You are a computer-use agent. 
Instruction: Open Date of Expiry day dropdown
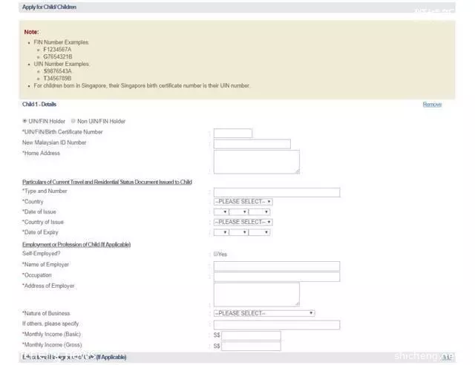coord(221,232)
